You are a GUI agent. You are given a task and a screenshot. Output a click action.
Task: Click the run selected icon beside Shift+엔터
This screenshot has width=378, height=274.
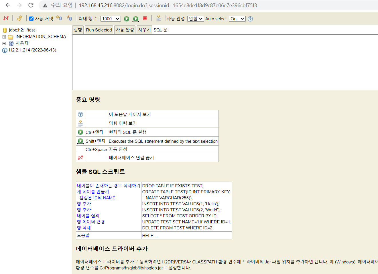point(80,141)
